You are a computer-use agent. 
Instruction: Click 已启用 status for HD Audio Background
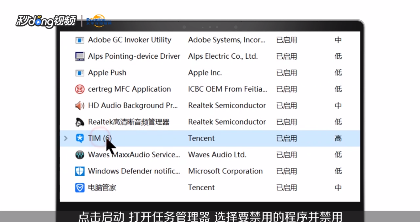[287, 106]
